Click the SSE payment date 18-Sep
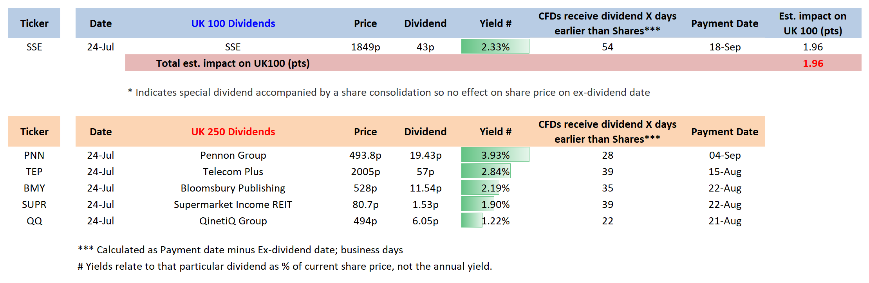This screenshot has height=283, width=869. click(724, 47)
